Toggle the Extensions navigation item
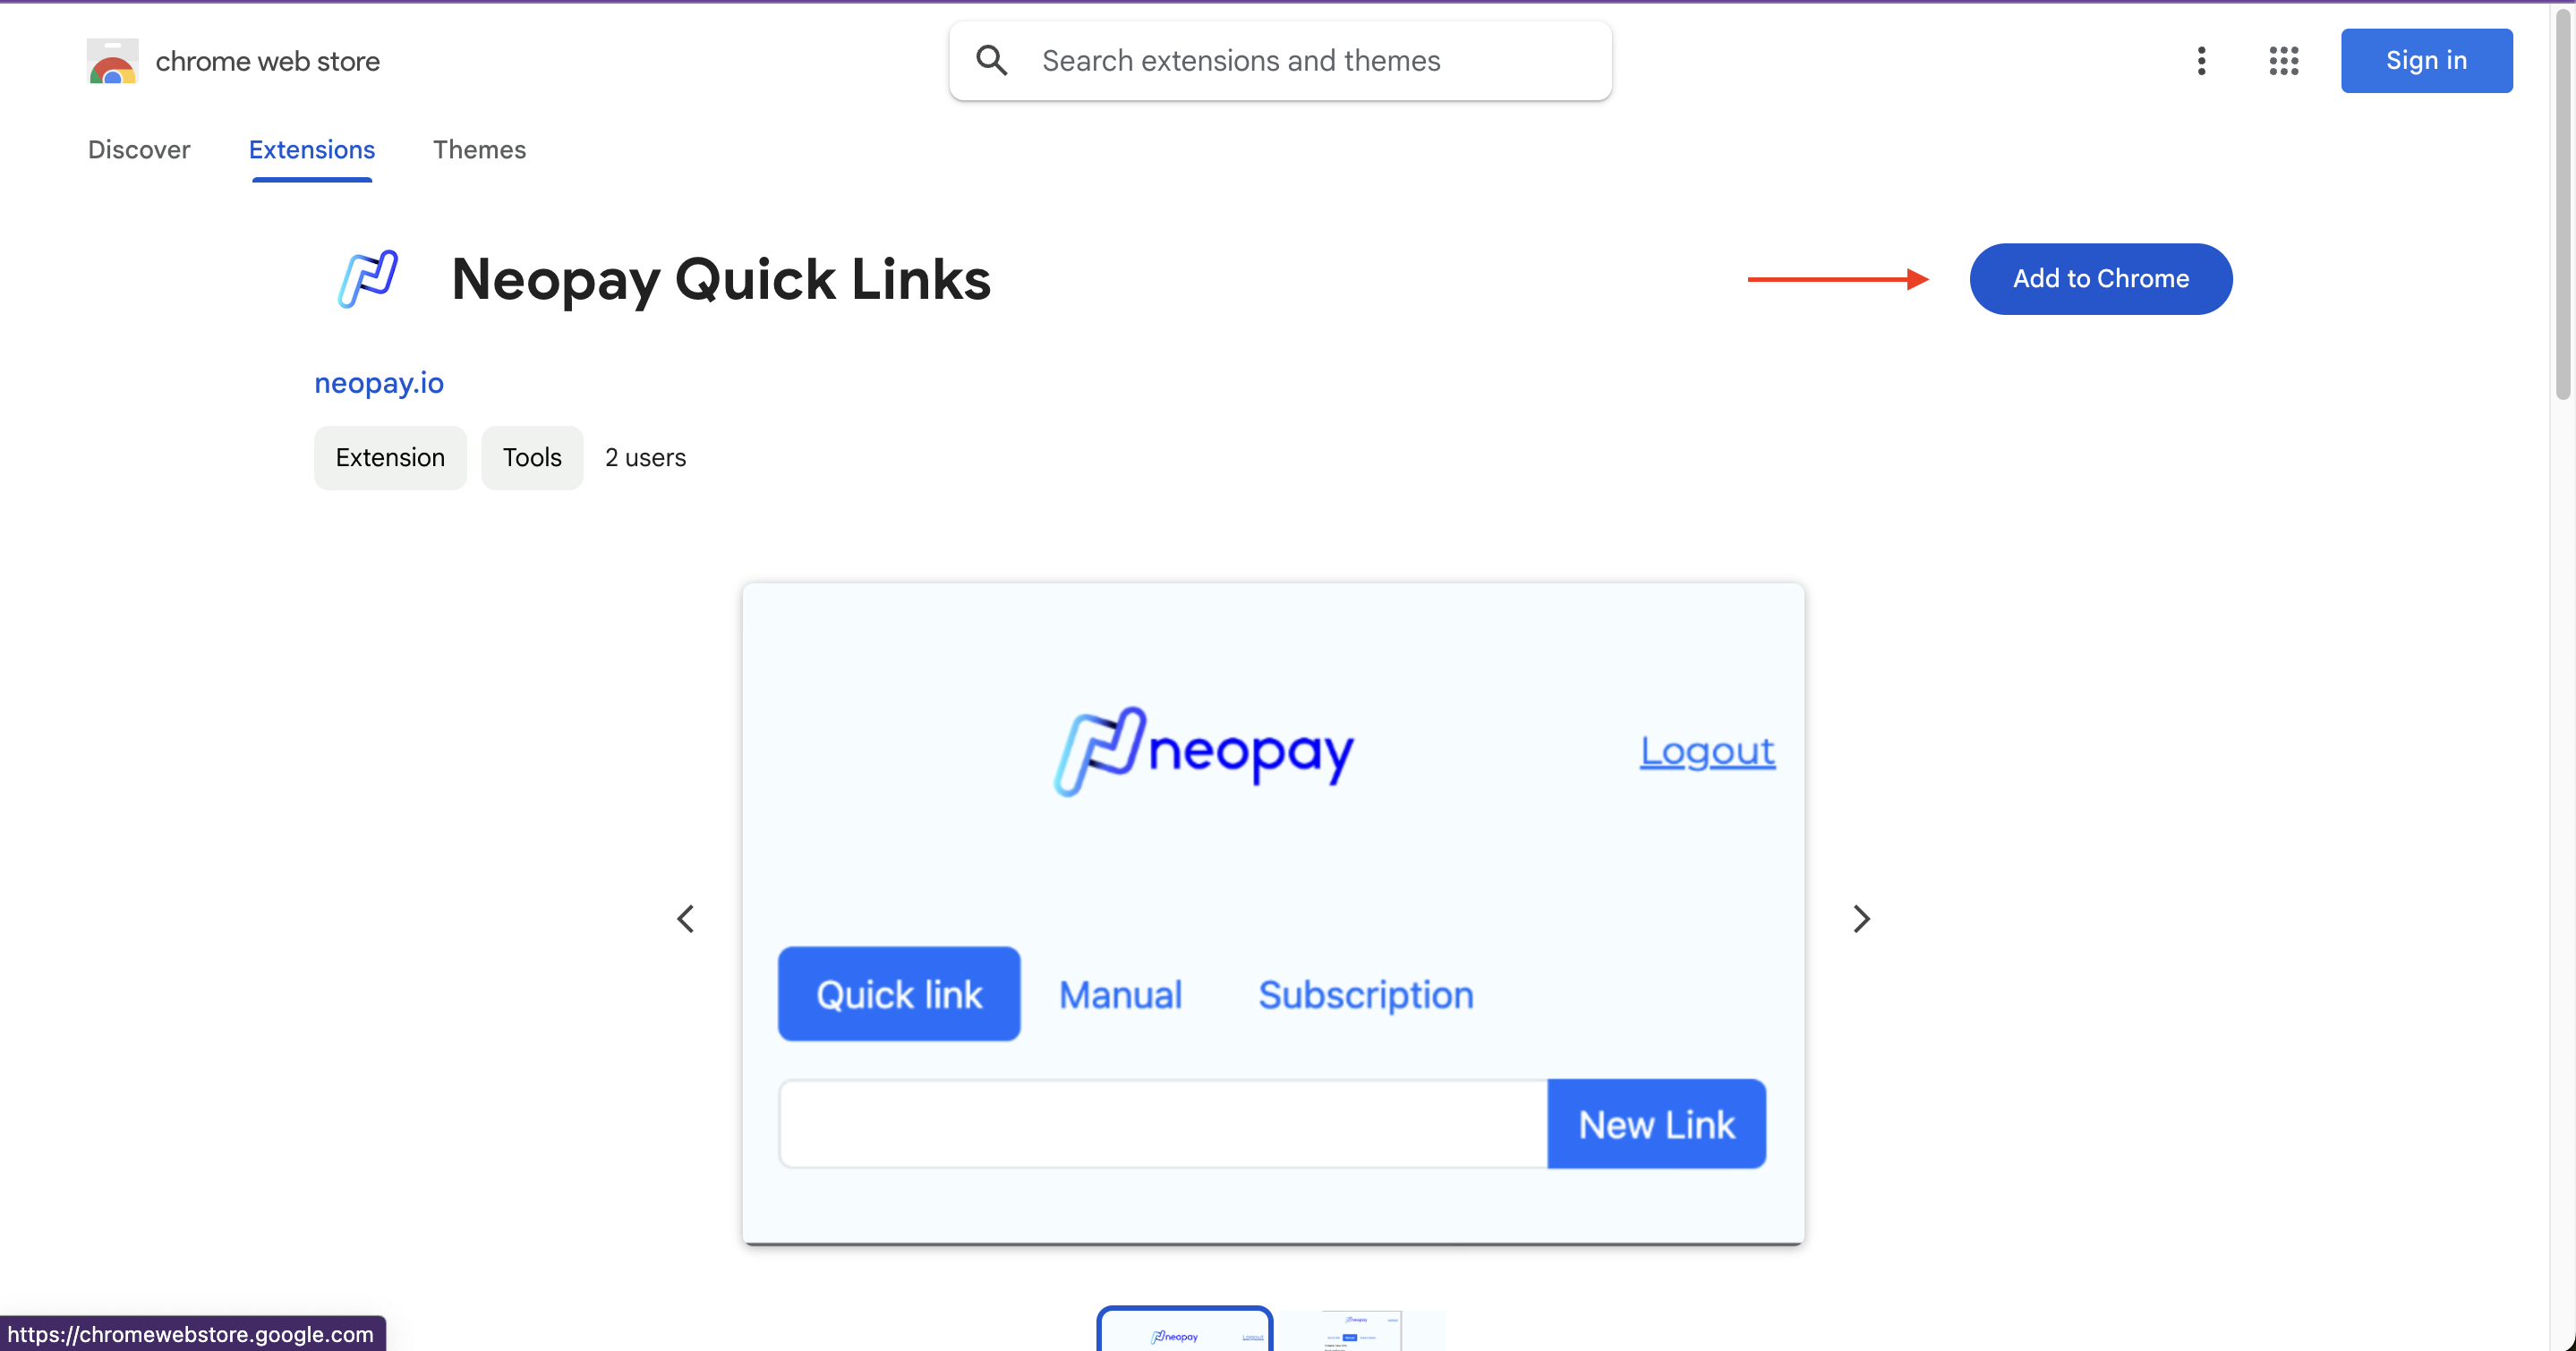The height and width of the screenshot is (1351, 2576). [310, 149]
